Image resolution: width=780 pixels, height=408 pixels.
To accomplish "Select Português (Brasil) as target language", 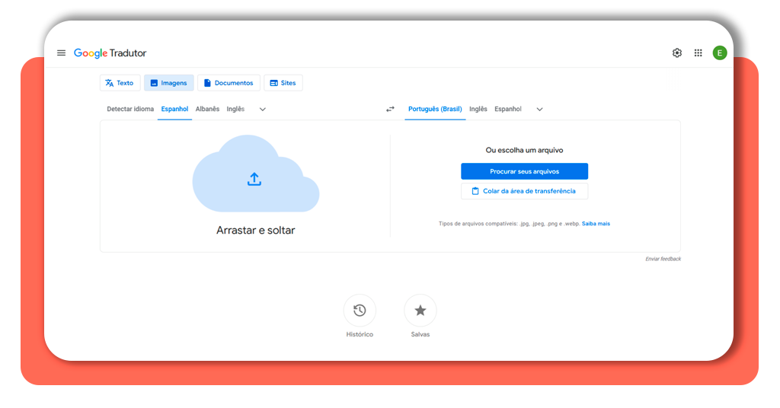I will 435,109.
